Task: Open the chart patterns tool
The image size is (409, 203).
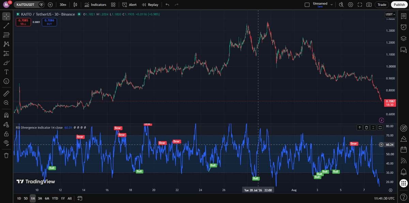Action: coord(6,44)
